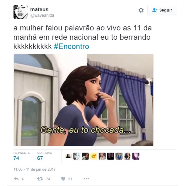
Task: Click the retweet arrows icon
Action: click(40, 179)
